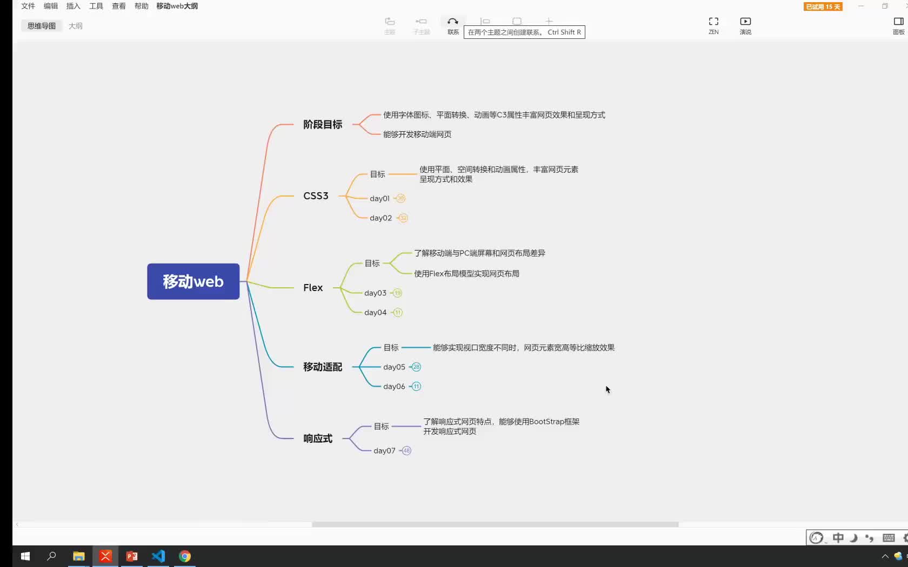The image size is (908, 567).
Task: Select the day07 topic label
Action: coord(384,451)
